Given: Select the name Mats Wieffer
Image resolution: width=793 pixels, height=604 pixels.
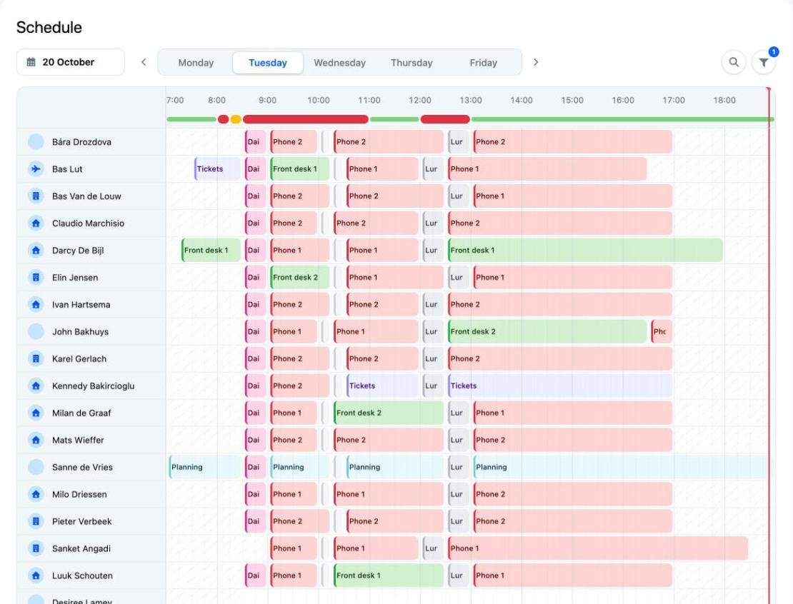Looking at the screenshot, I should 78,441.
